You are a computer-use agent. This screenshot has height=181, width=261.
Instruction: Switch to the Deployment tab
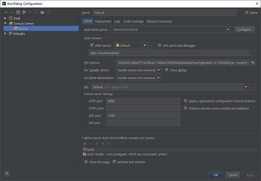103,21
